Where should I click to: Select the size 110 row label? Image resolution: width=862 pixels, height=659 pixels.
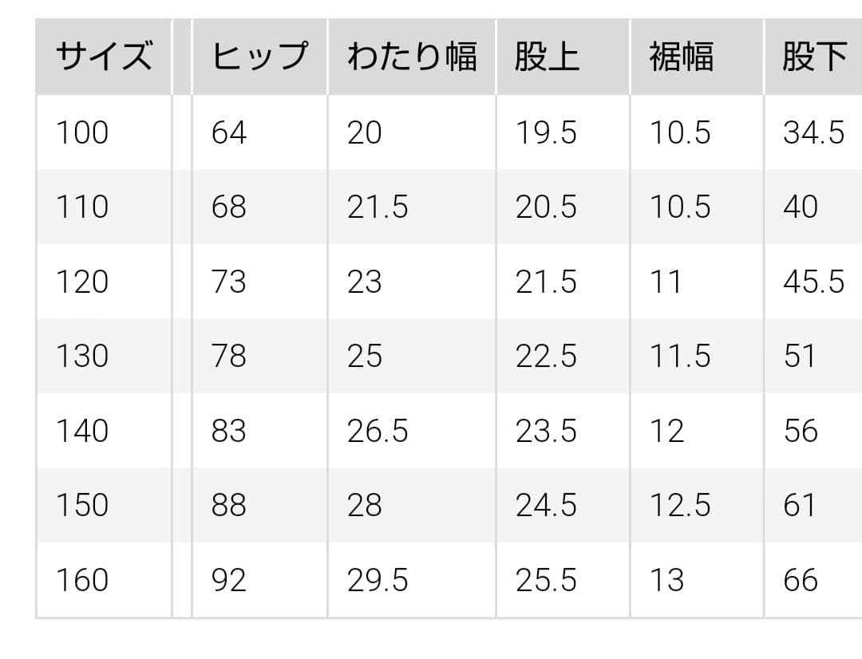click(81, 207)
